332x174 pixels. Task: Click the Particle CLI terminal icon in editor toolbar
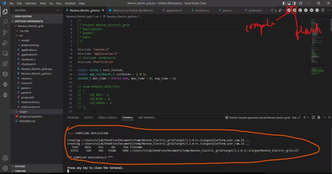pos(317,10)
